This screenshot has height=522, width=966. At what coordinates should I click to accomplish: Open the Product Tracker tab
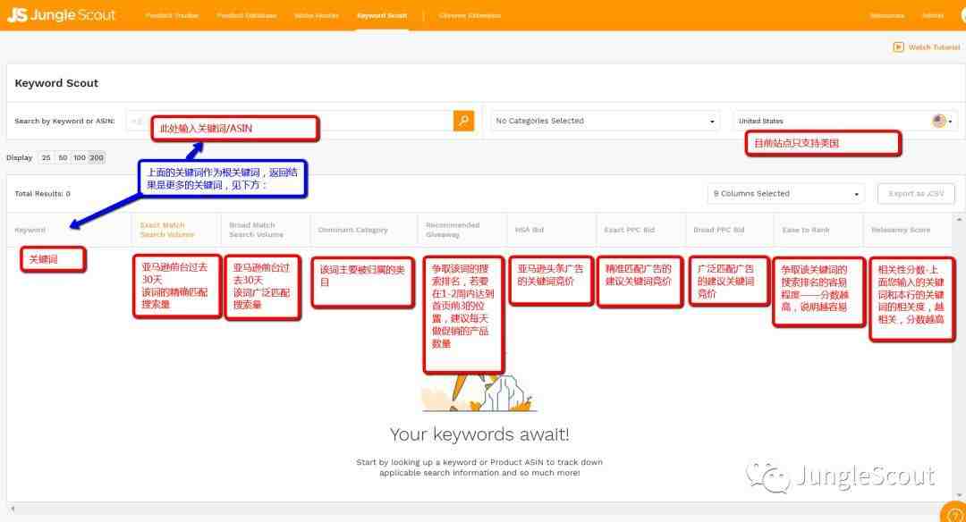point(172,15)
